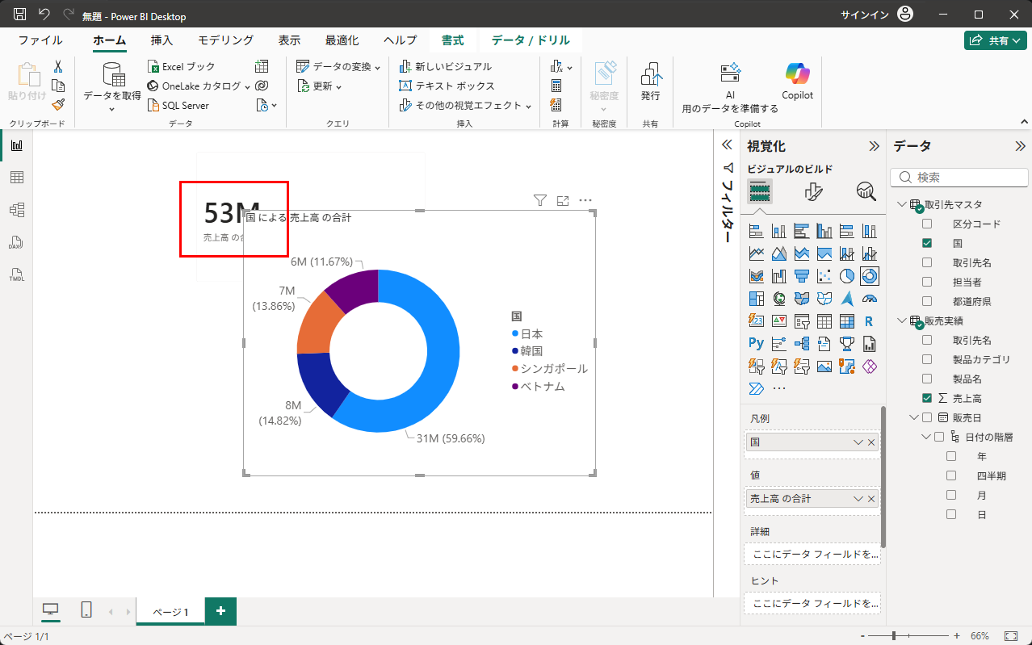Pick the globe map visual icon
This screenshot has width=1032, height=645.
[779, 299]
